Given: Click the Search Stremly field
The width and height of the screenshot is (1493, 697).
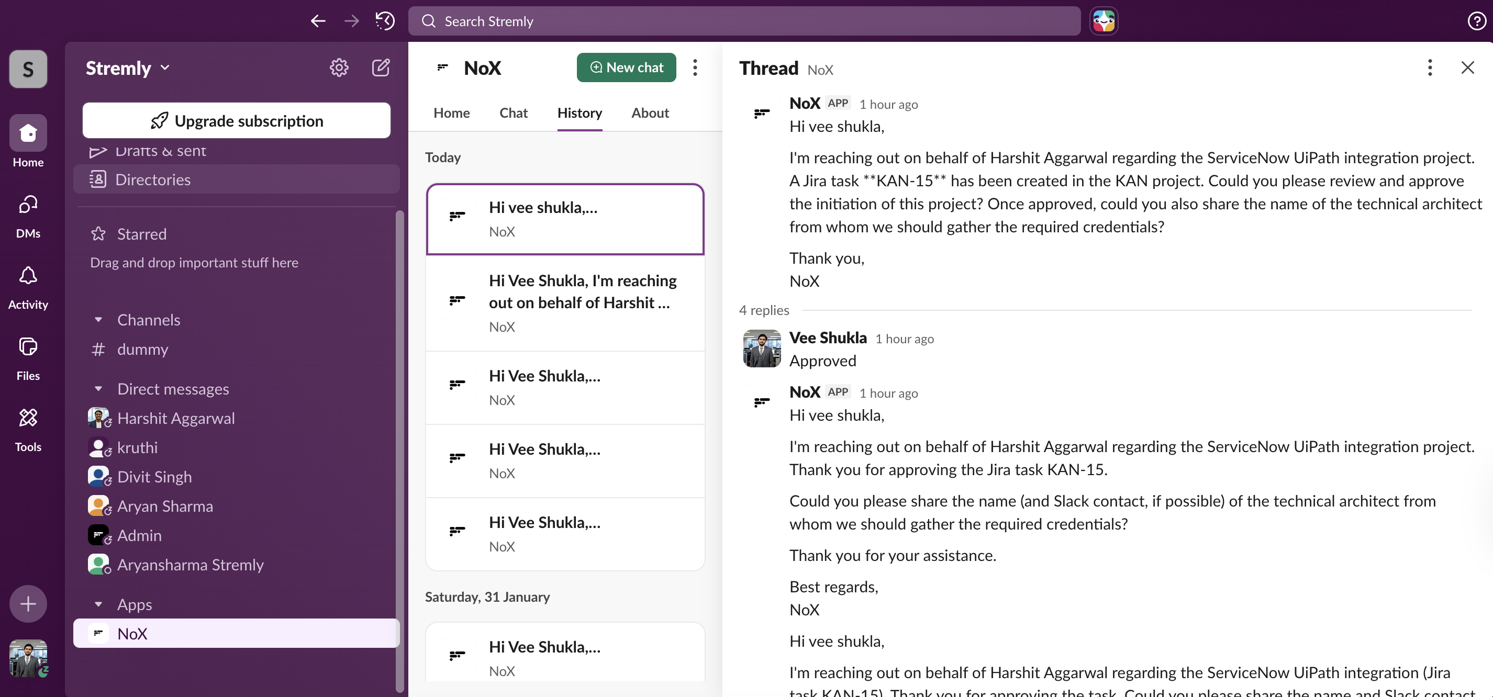Looking at the screenshot, I should pos(744,21).
